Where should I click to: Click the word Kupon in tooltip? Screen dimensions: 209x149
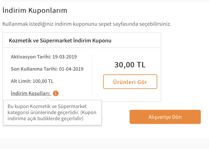pyautogui.click(x=89, y=112)
